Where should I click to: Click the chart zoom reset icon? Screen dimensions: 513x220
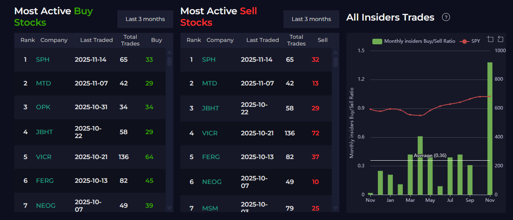(500, 39)
